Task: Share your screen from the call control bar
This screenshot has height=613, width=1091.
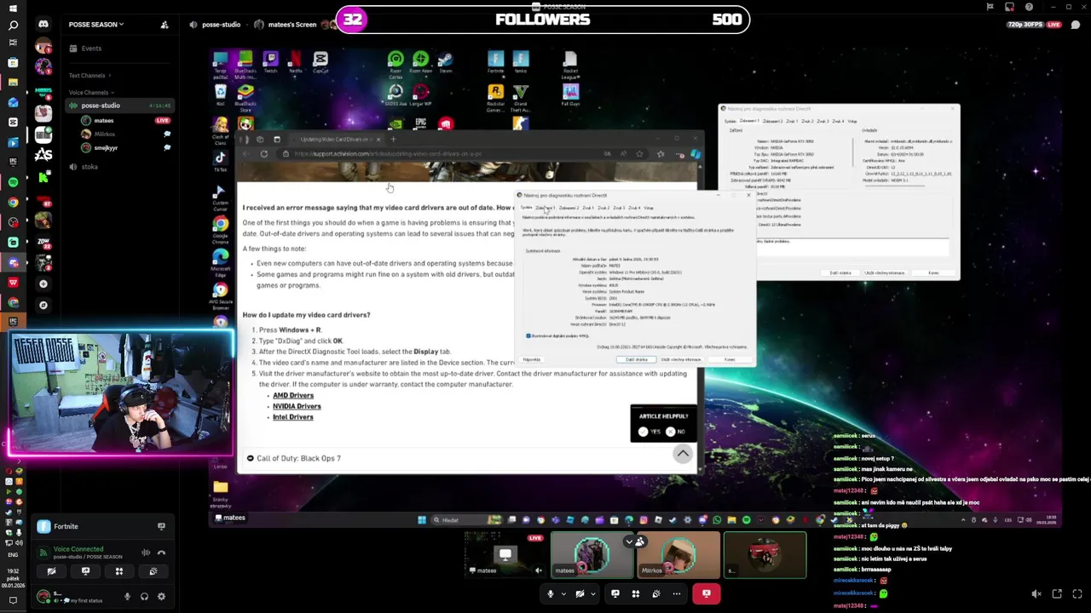Action: pyautogui.click(x=615, y=593)
